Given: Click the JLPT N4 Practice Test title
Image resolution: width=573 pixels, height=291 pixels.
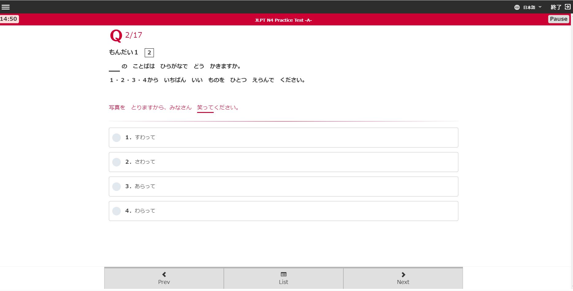Looking at the screenshot, I should point(283,20).
